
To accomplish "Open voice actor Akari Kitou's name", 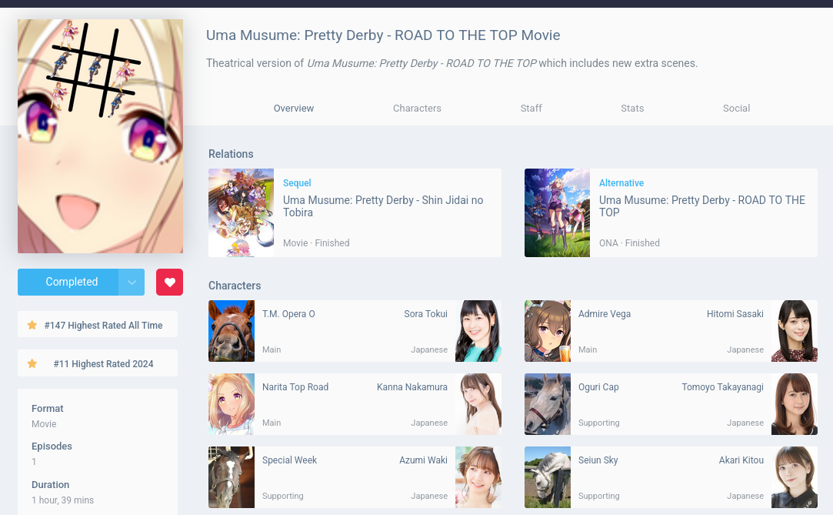I will coord(741,460).
